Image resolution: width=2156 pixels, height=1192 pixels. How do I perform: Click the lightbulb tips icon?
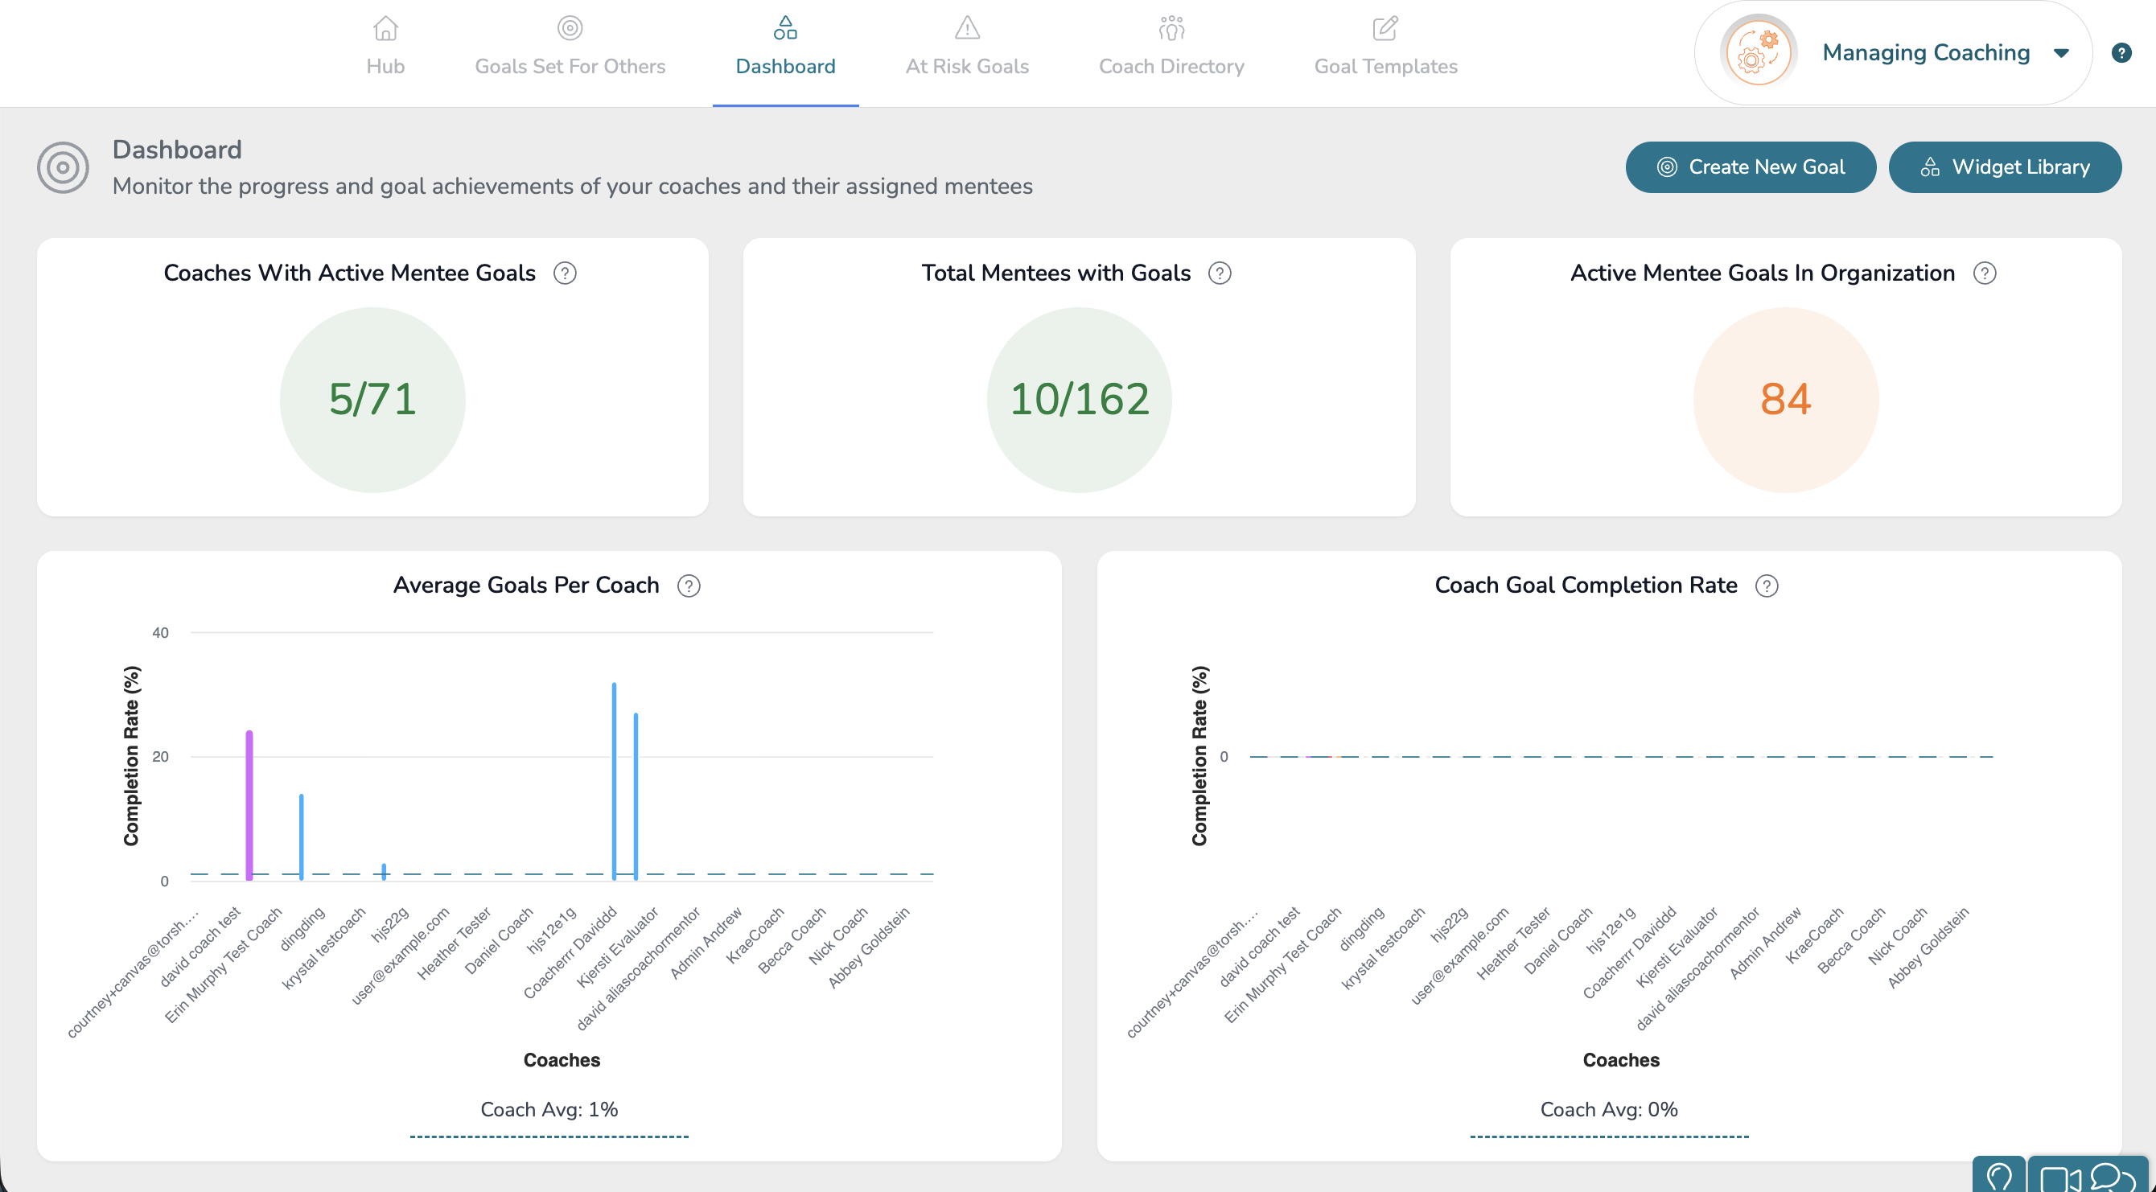click(x=1998, y=1177)
